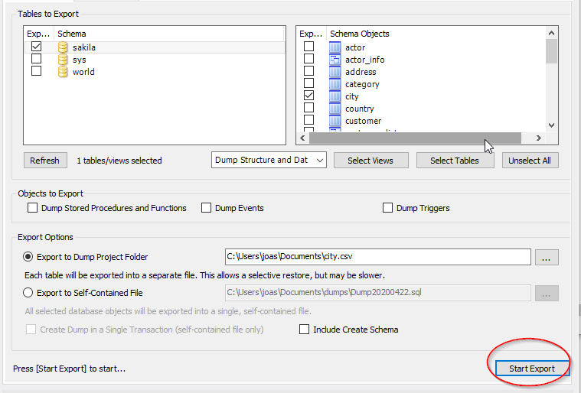Uncheck the city table export checkbox
Viewport: 581px width, 393px height.
(309, 96)
